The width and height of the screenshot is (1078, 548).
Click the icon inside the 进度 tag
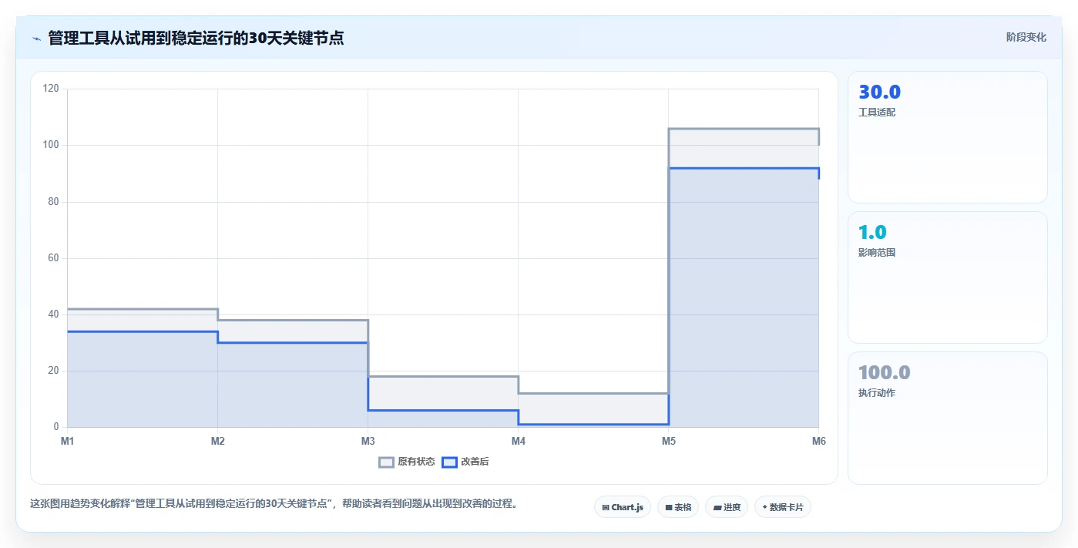point(717,508)
